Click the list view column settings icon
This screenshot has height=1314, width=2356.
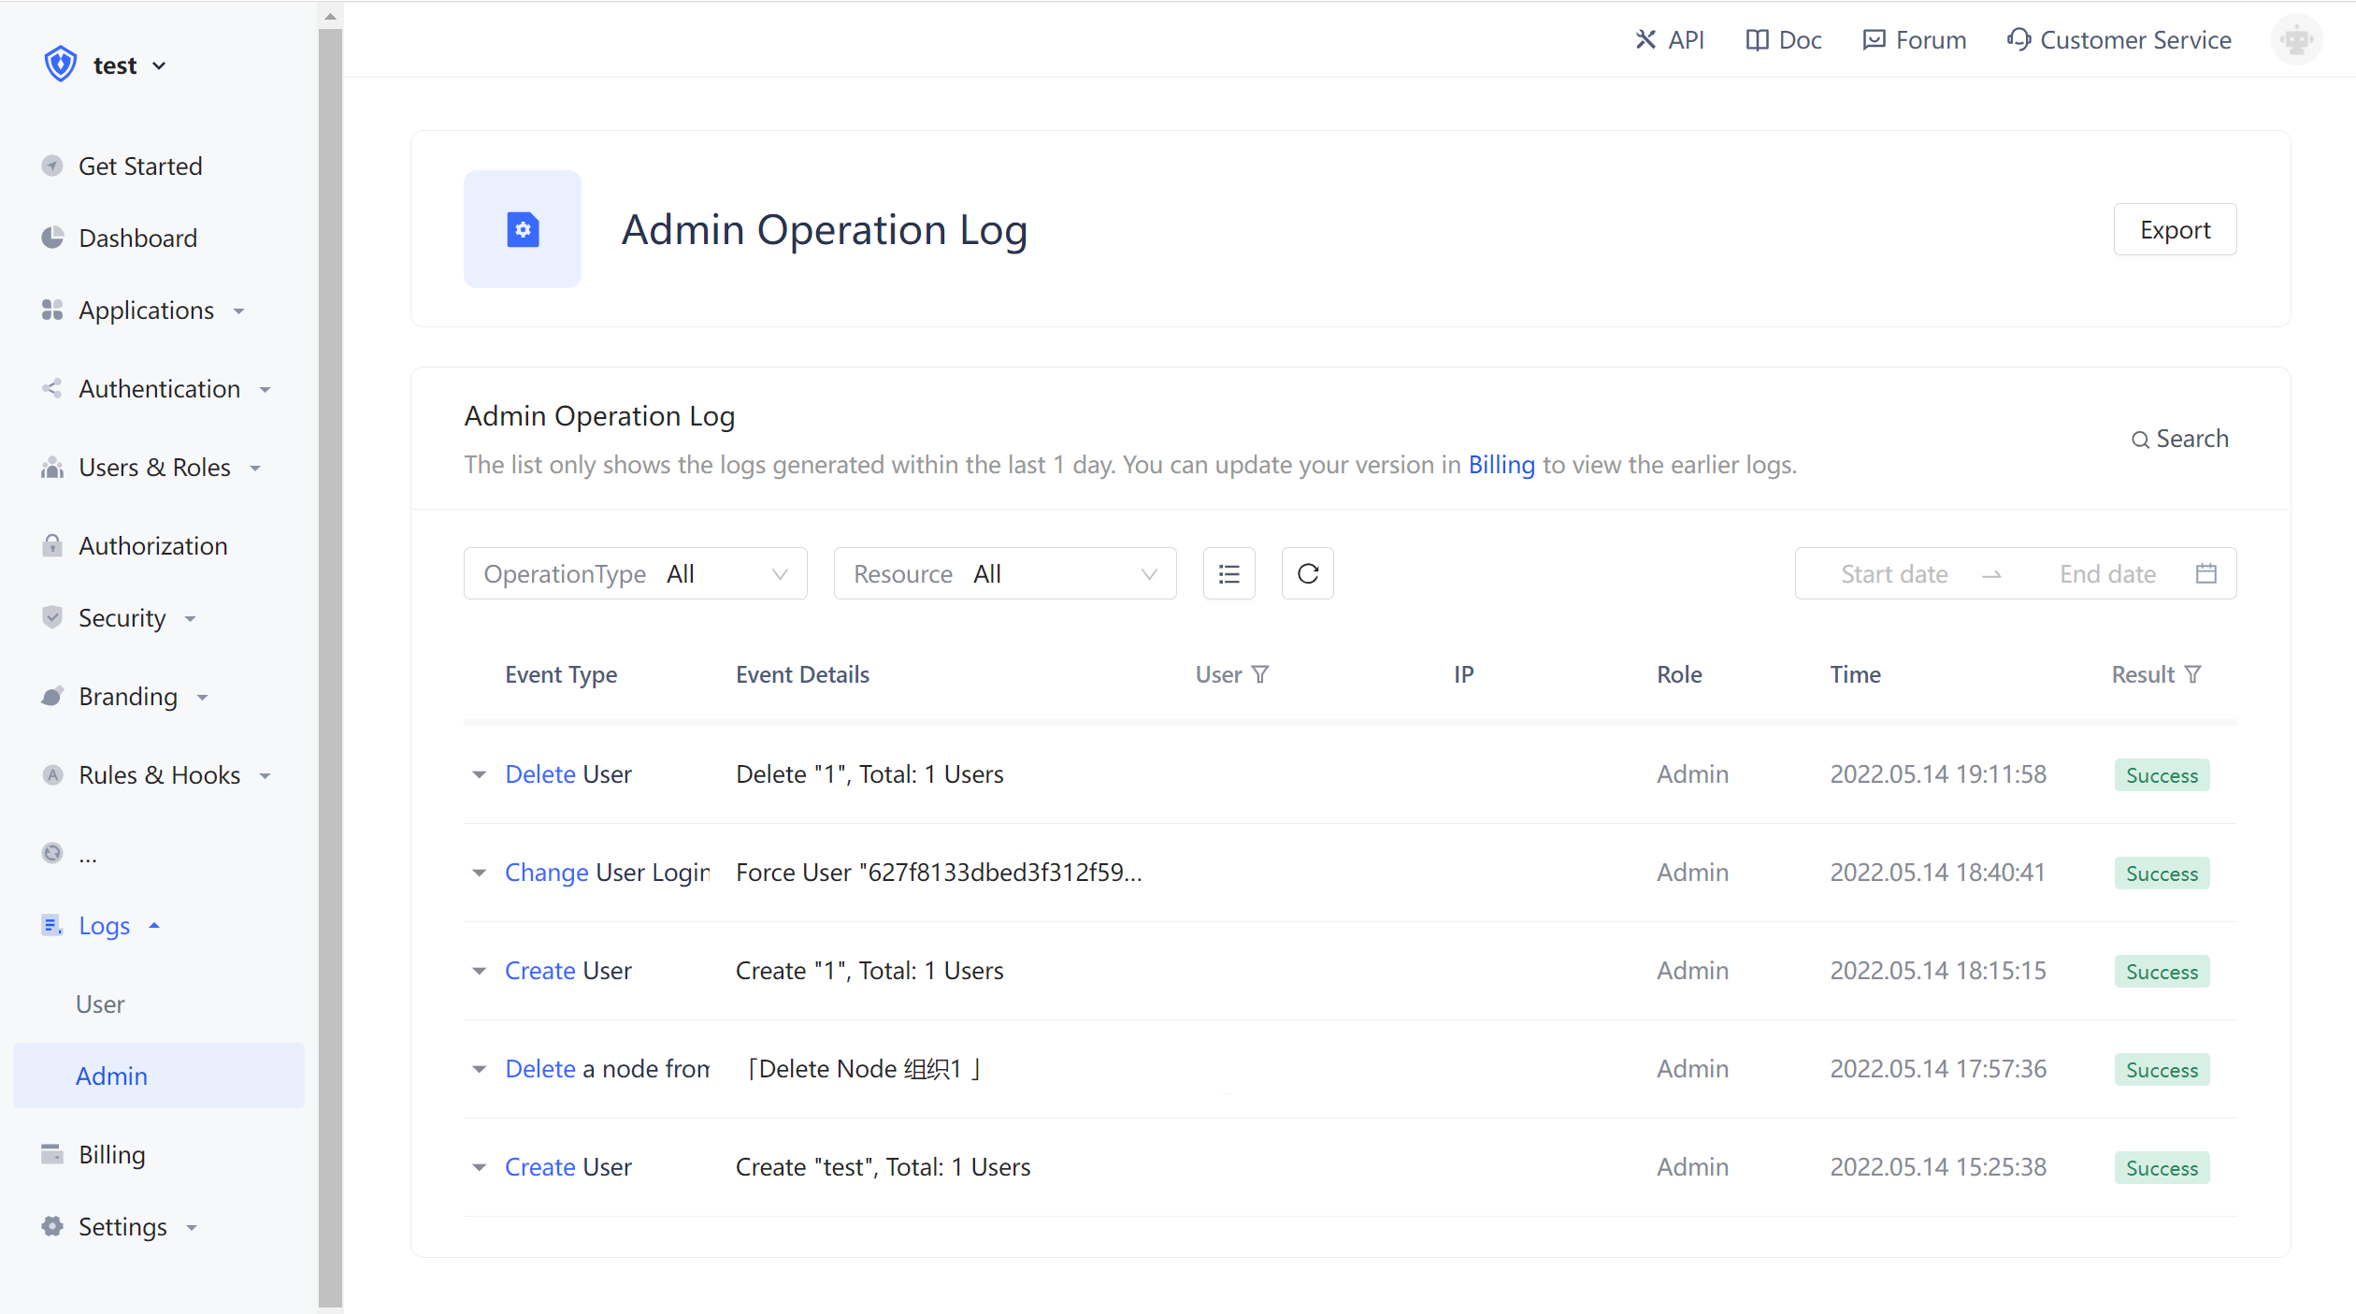(x=1228, y=573)
